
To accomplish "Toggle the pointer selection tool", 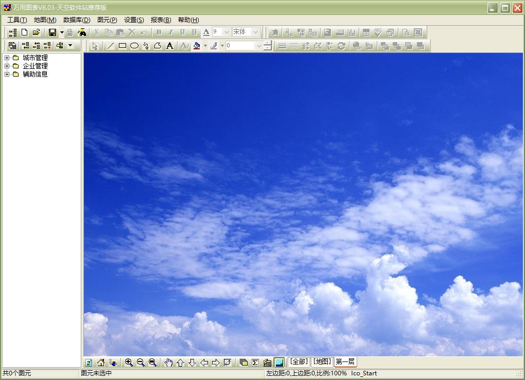I will tap(95, 46).
